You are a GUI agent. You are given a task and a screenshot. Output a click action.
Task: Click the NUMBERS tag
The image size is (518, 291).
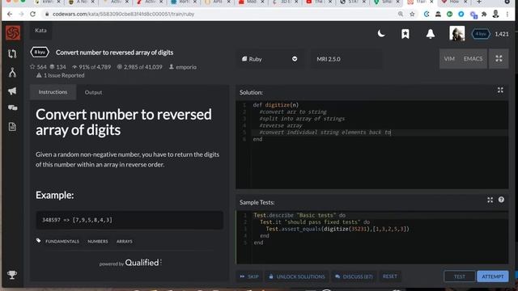(x=97, y=242)
